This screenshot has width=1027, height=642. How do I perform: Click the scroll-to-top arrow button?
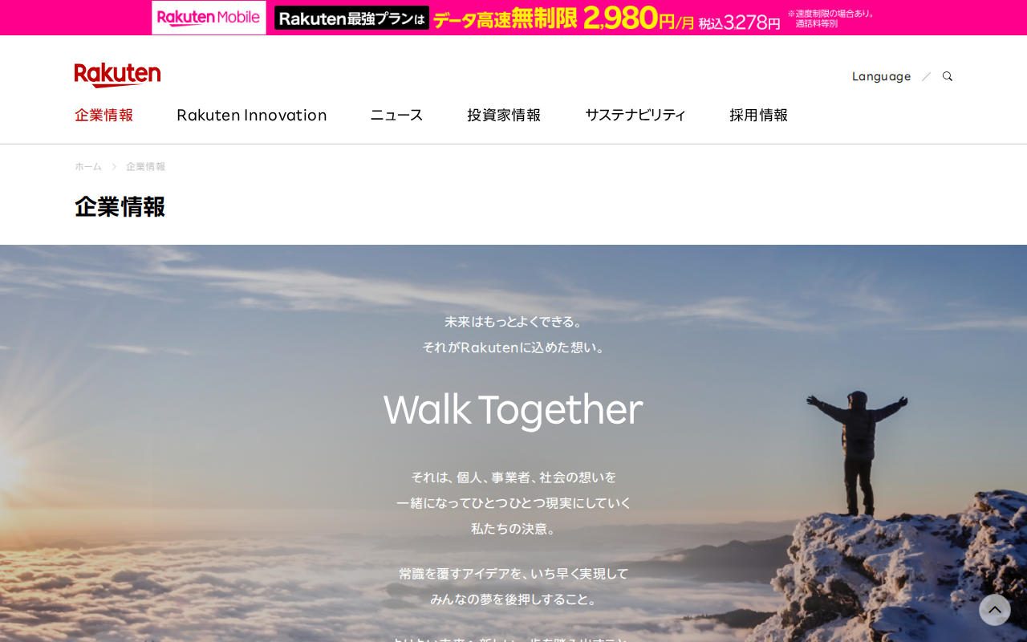coord(995,610)
